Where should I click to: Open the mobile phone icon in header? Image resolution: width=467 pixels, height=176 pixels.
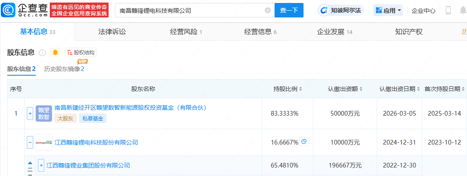pos(448,10)
